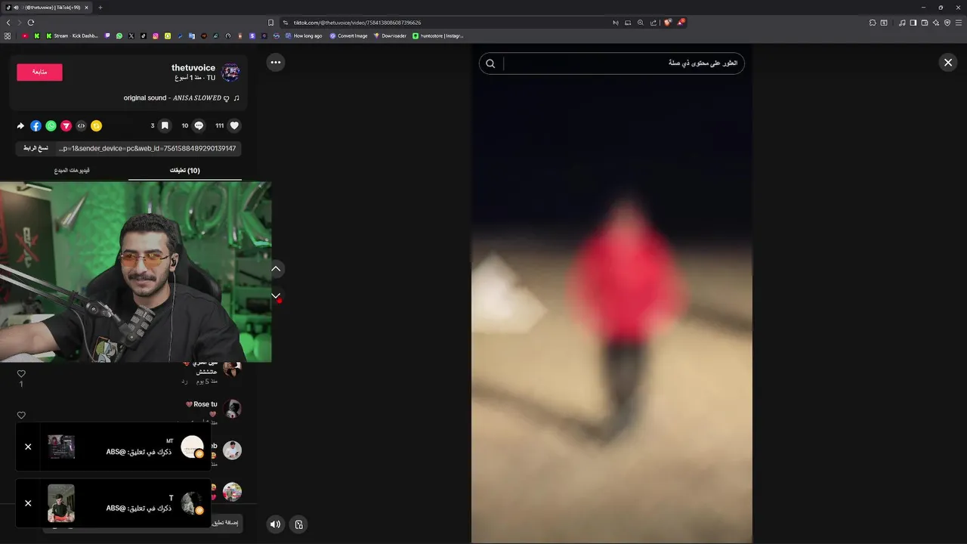The width and height of the screenshot is (967, 544).
Task: Open the MT mention notification thumbnail
Action: (x=61, y=447)
